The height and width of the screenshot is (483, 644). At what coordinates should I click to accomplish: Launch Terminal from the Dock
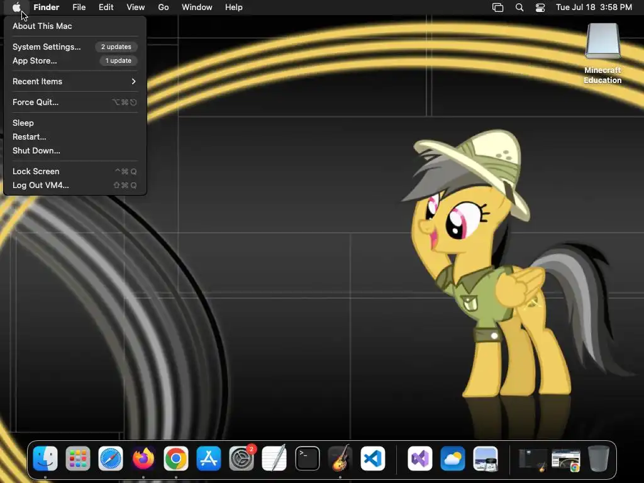click(307, 458)
